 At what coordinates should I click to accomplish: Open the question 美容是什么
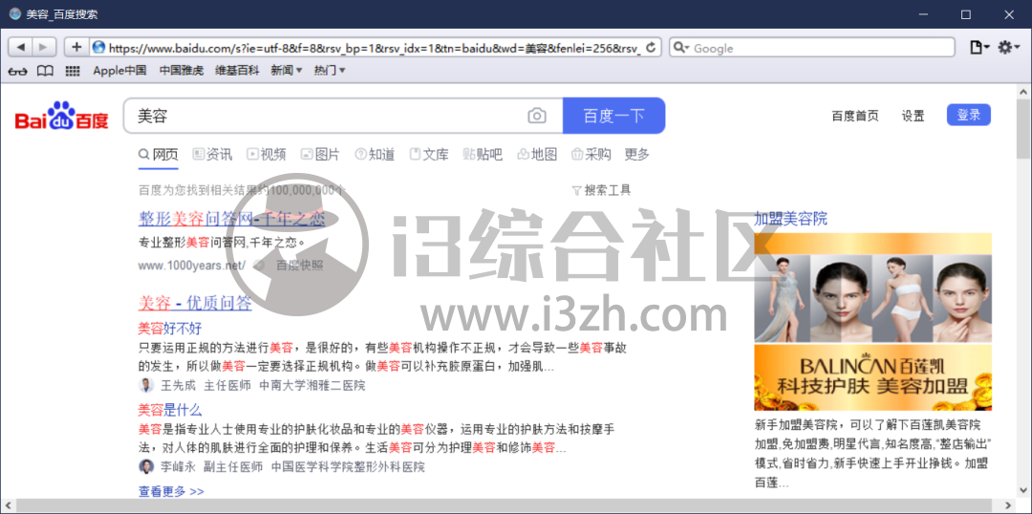pos(170,410)
